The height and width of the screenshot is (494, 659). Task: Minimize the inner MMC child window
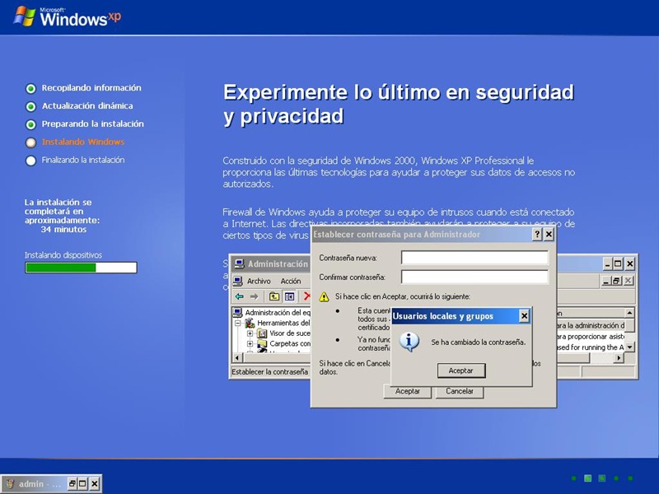coord(605,281)
